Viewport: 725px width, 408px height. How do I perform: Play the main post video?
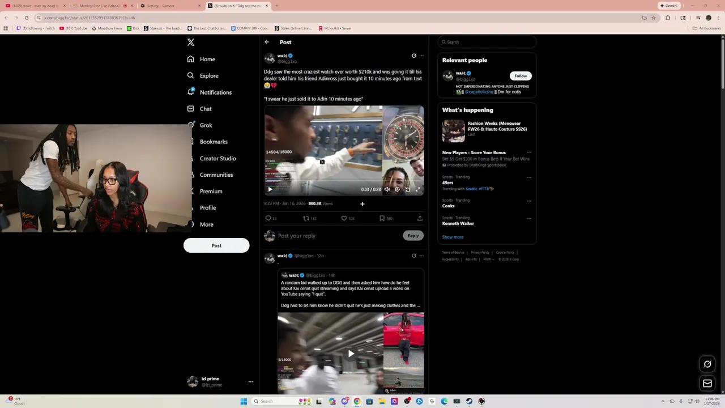click(x=270, y=189)
